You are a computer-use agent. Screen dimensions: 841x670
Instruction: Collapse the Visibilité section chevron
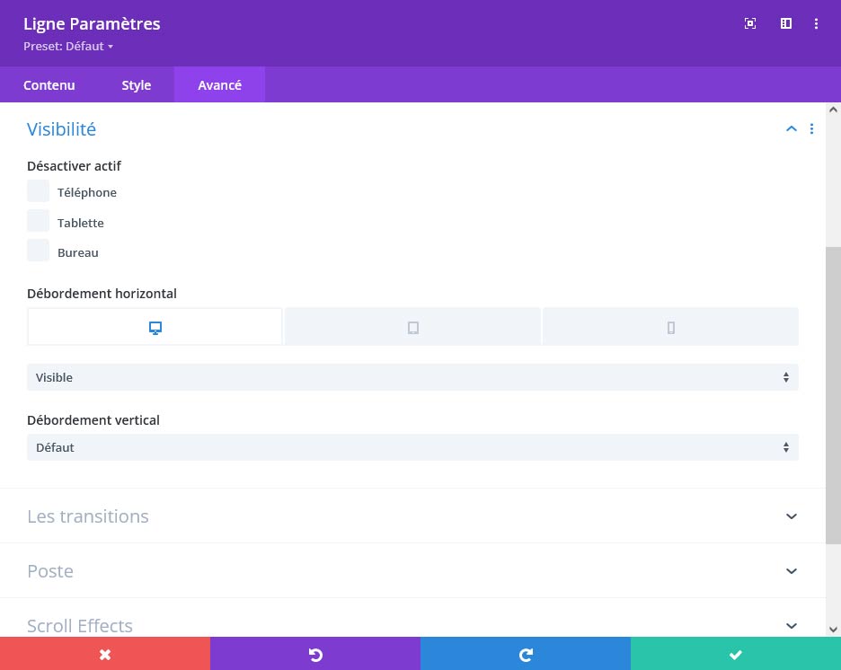[x=791, y=128]
